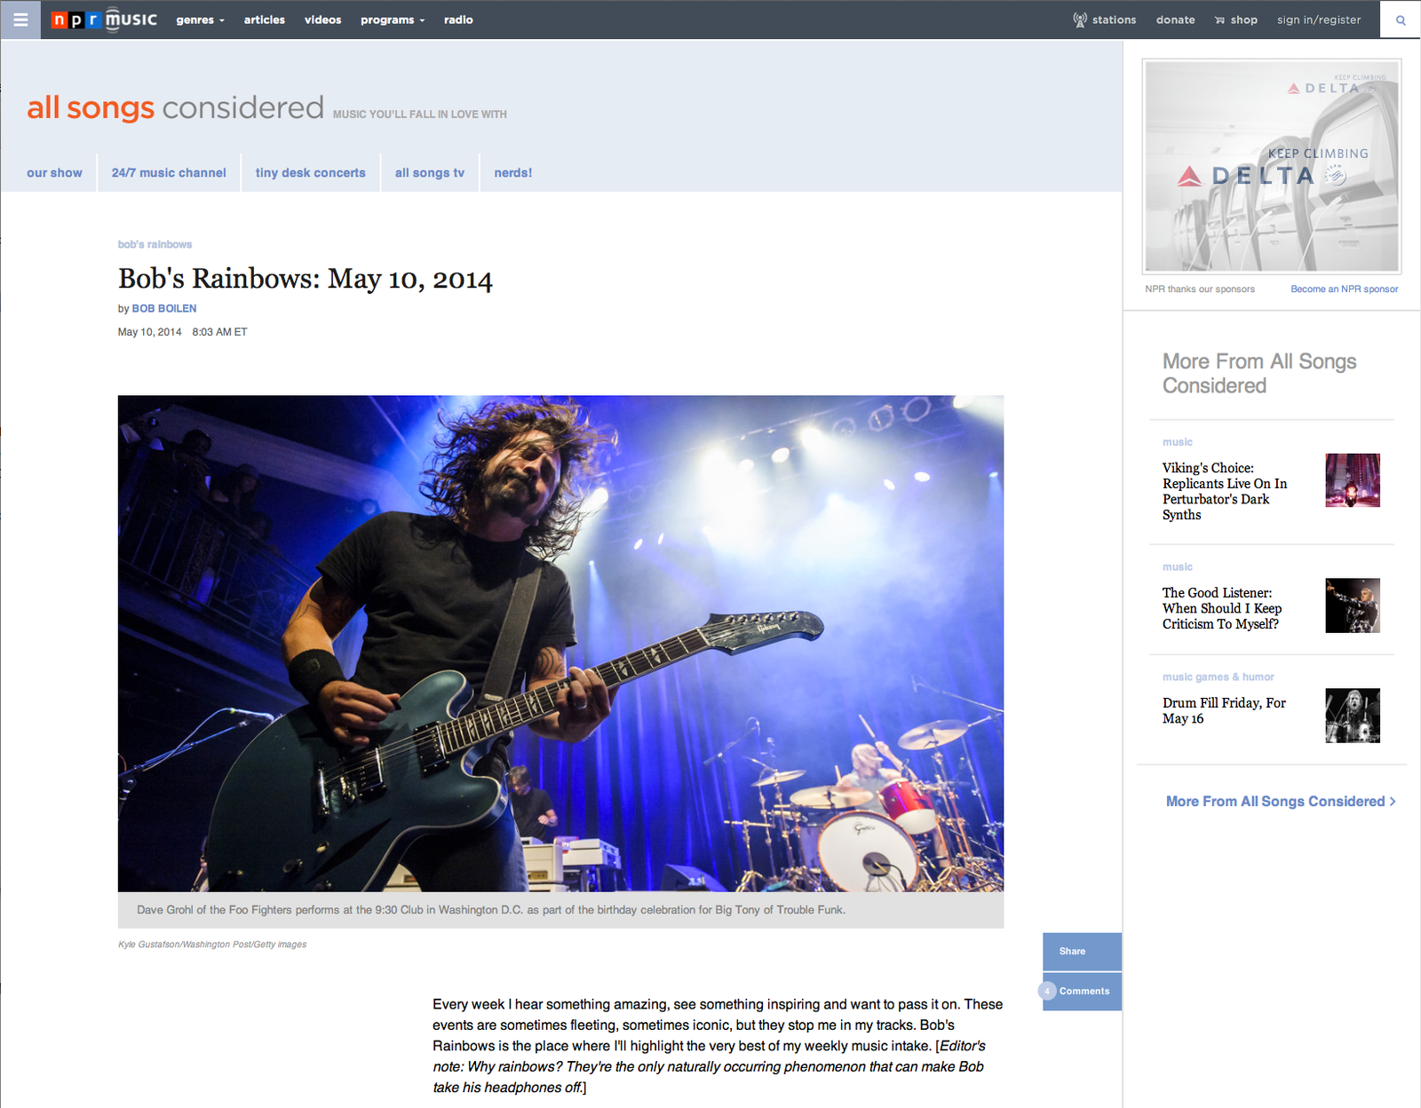
Task: Click the search magnifier icon
Action: [x=1401, y=20]
